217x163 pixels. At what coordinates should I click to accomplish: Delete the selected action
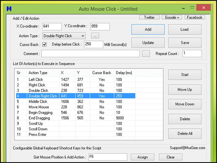(x=185, y=119)
